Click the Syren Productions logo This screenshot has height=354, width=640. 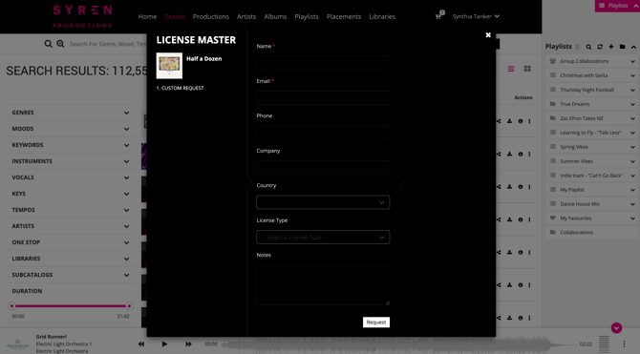coord(82,17)
